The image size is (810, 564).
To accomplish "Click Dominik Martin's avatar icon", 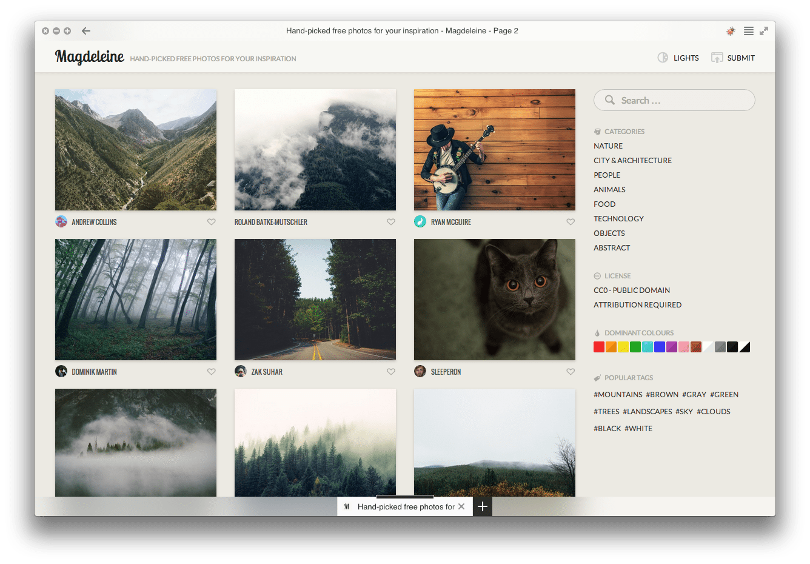I will (61, 371).
